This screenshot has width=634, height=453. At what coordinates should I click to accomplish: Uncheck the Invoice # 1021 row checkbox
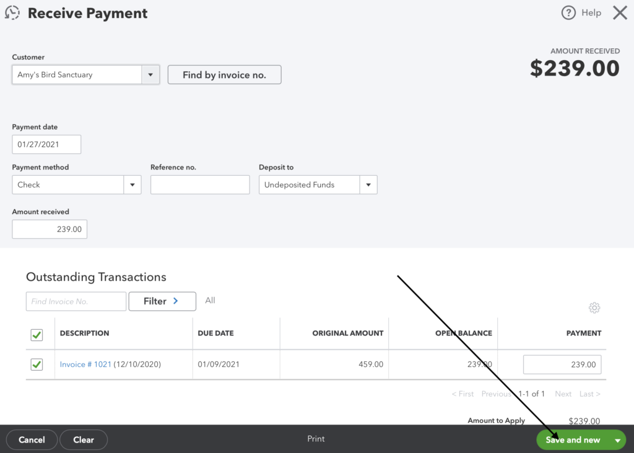click(37, 365)
